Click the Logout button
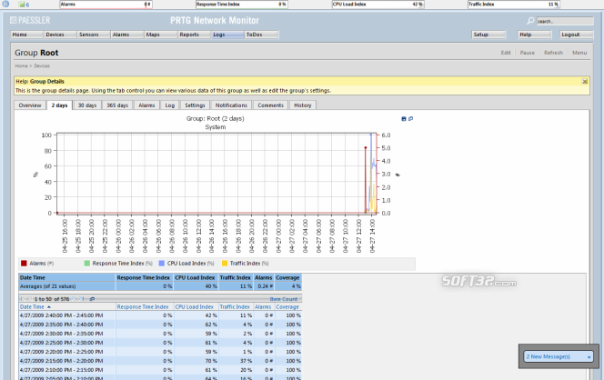Image resolution: width=604 pixels, height=380 pixels. (x=577, y=35)
